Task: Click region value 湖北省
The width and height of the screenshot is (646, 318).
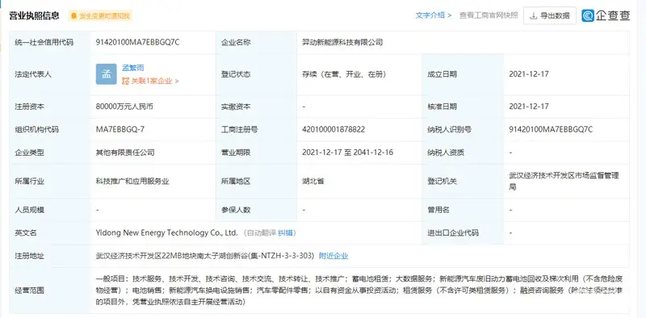Action: click(313, 182)
